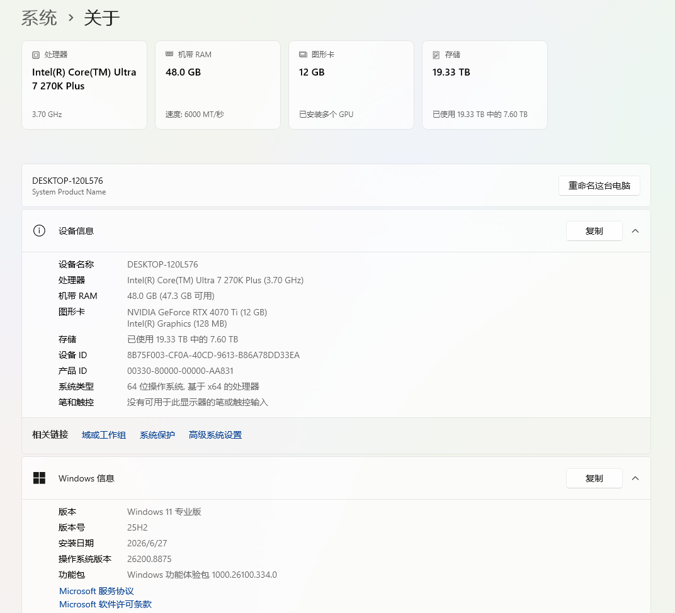Copy Windows info with 复制 button in Windows 信息
This screenshot has height=613, width=675.
point(594,478)
